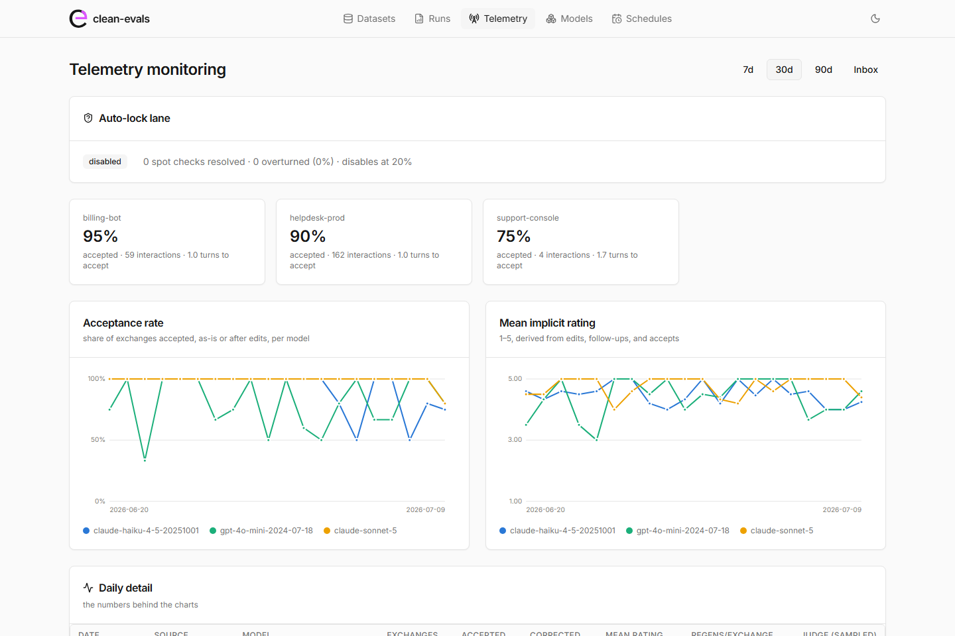This screenshot has height=636, width=955.
Task: Click the Daily detail heading text
Action: click(125, 588)
